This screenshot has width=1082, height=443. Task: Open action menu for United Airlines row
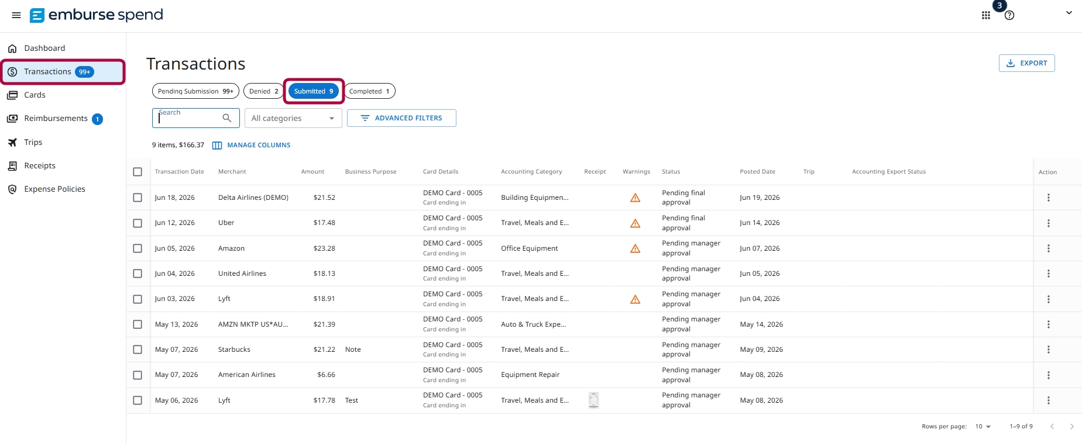1048,274
